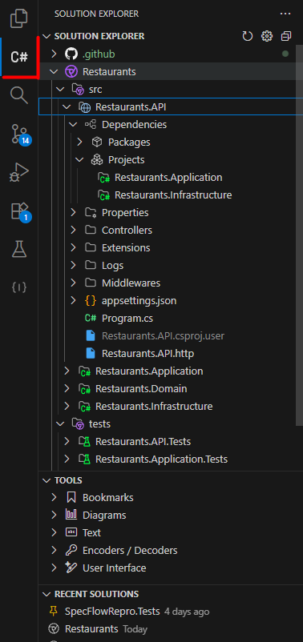
Task: Collapse the Restaurants.API project chevron
Action: point(67,106)
